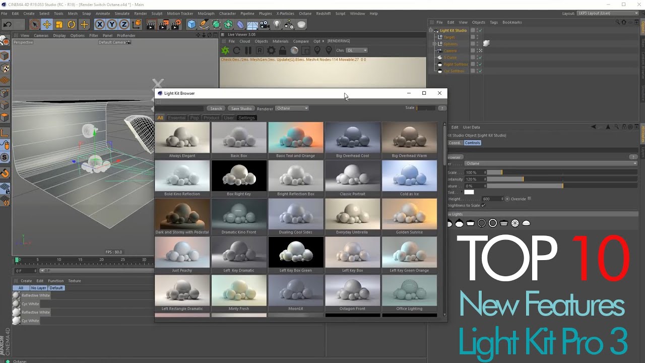Toggle Right Softbox enable checkmark
Viewport: 645px width, 363px height.
pyautogui.click(x=480, y=64)
